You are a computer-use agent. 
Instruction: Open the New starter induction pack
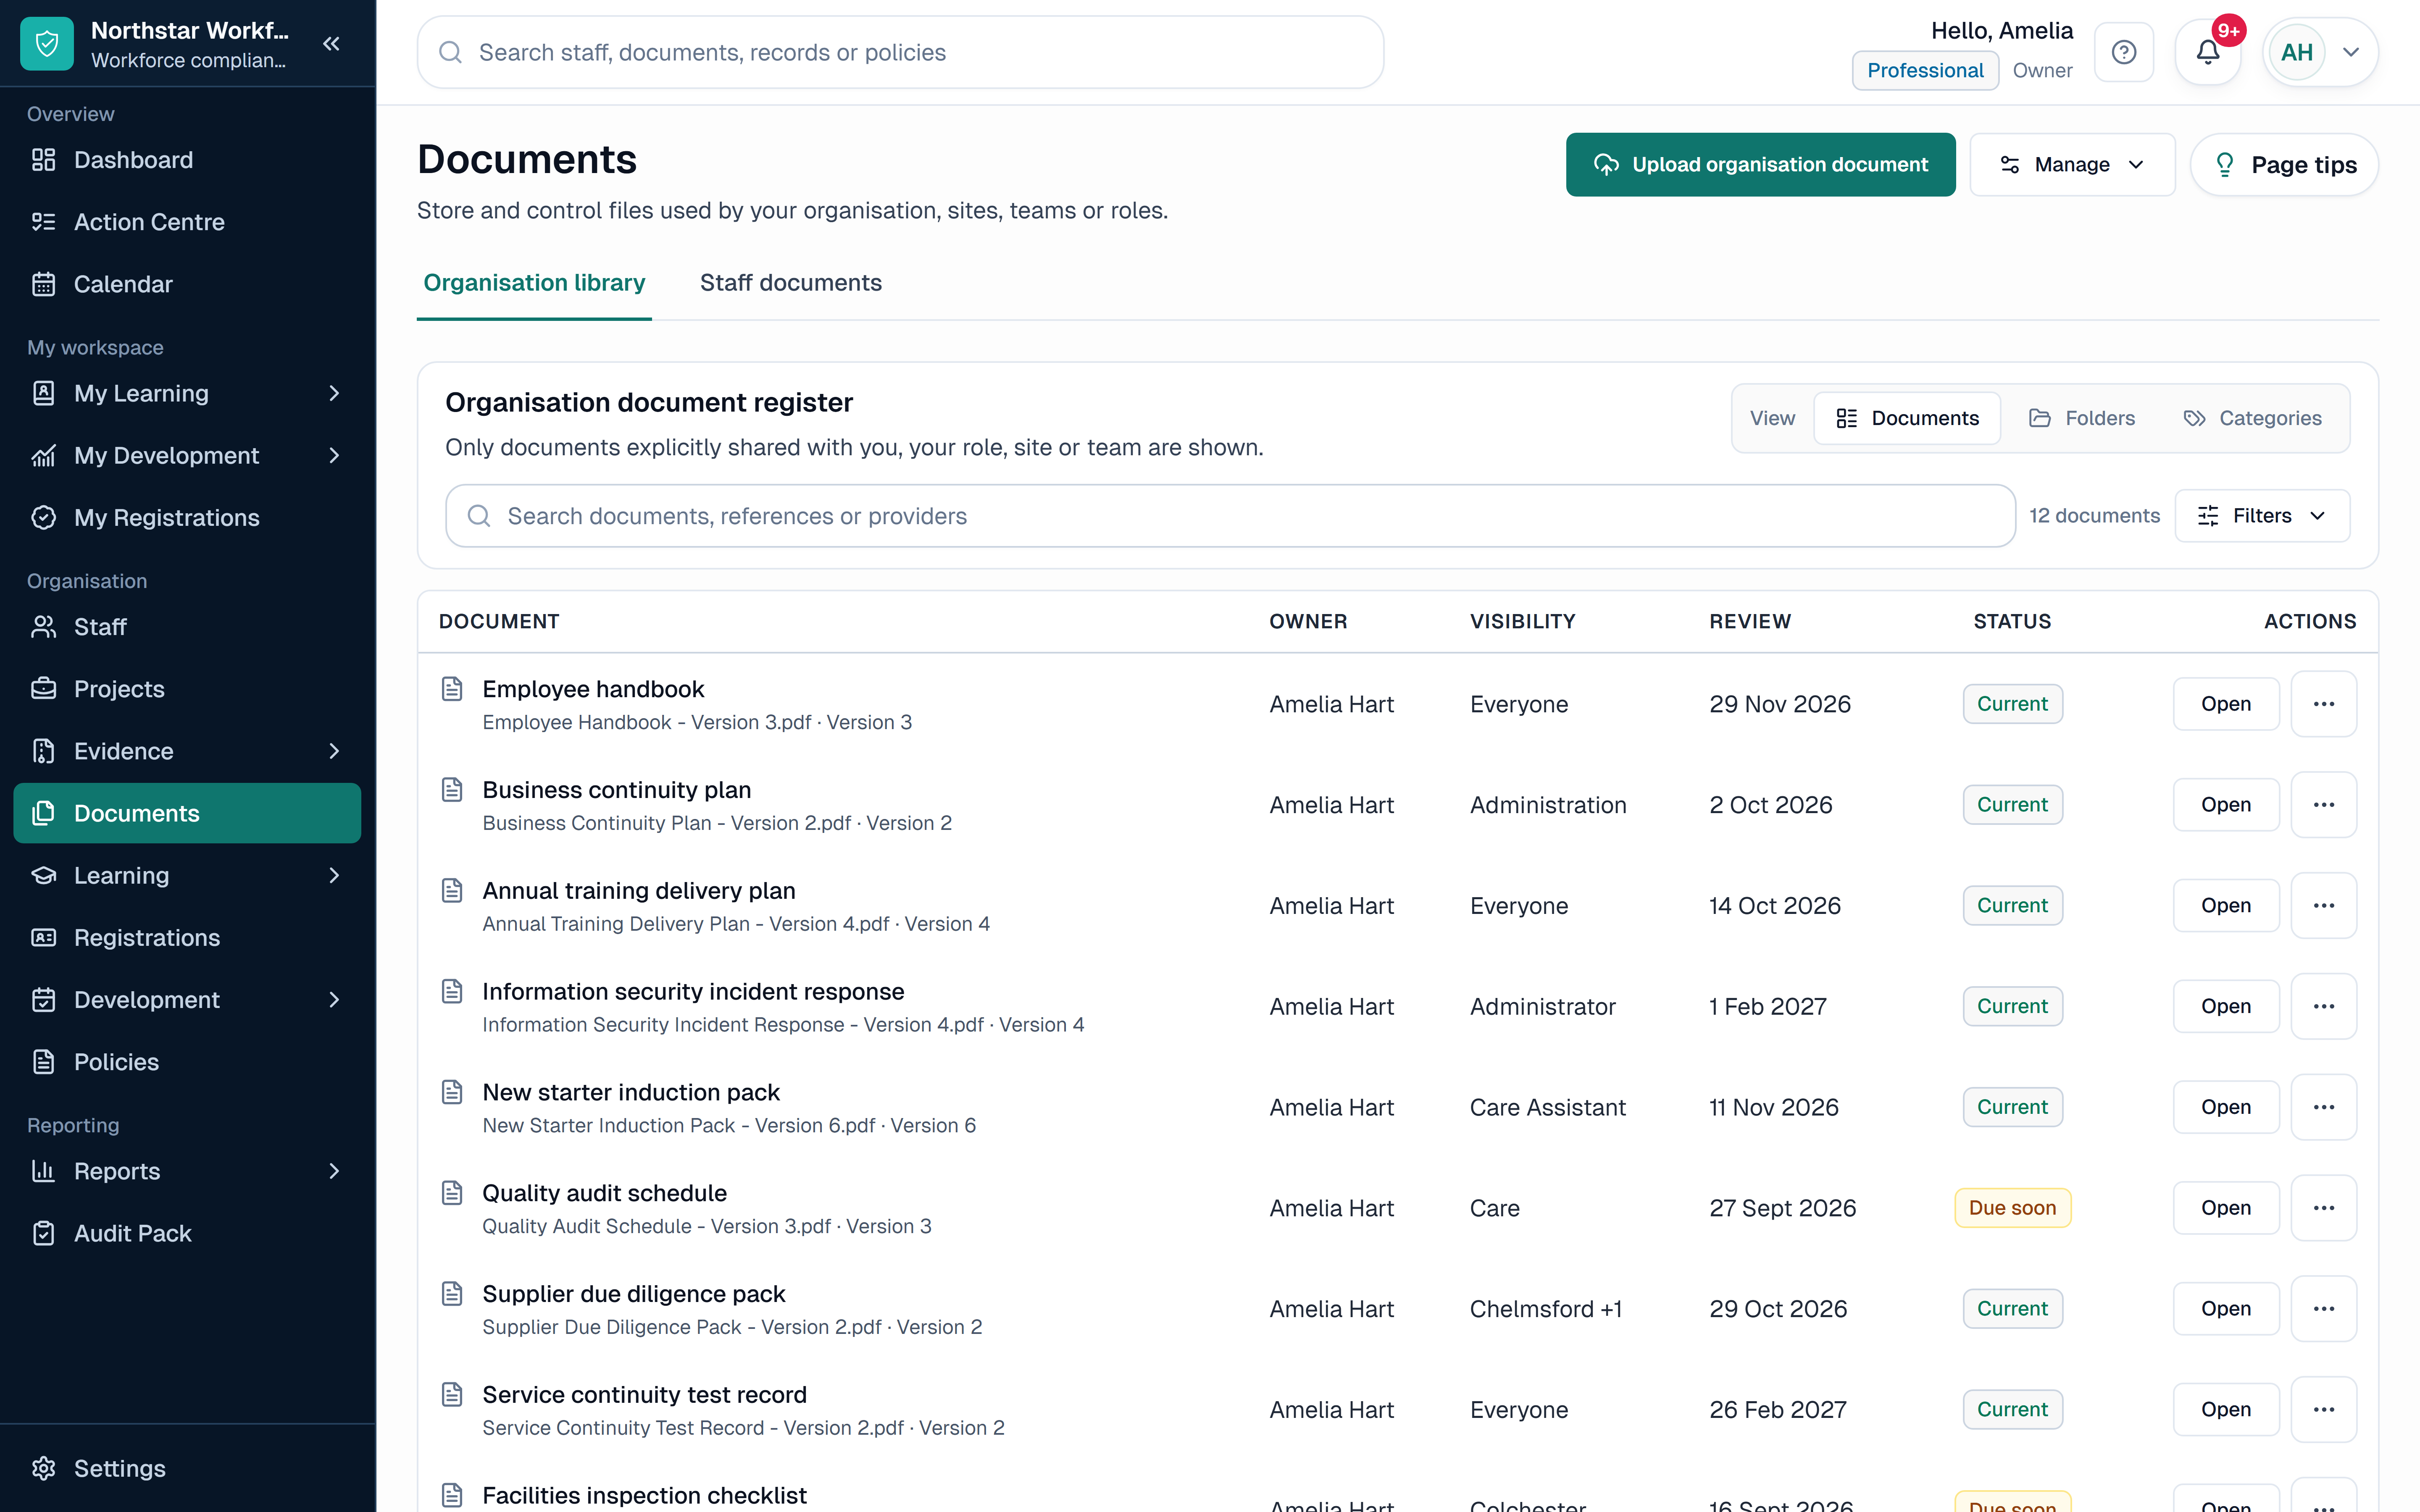coord(2226,1107)
